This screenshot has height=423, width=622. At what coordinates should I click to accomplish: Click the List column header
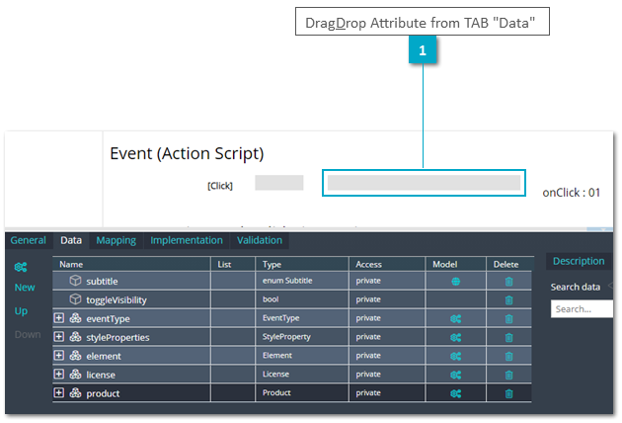[233, 264]
